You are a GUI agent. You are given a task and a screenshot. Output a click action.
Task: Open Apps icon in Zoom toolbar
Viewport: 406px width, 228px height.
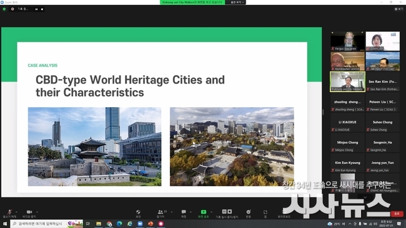(x=265, y=213)
